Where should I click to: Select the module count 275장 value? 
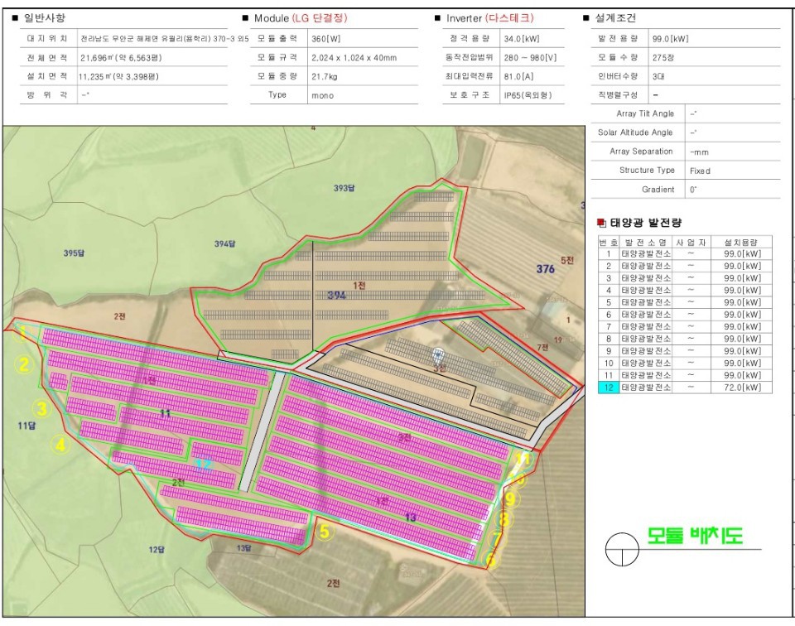[663, 58]
